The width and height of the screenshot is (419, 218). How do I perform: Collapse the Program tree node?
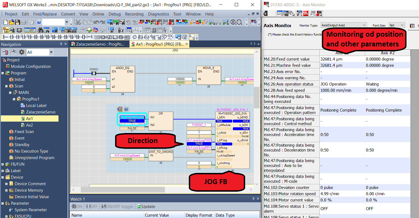2,73
